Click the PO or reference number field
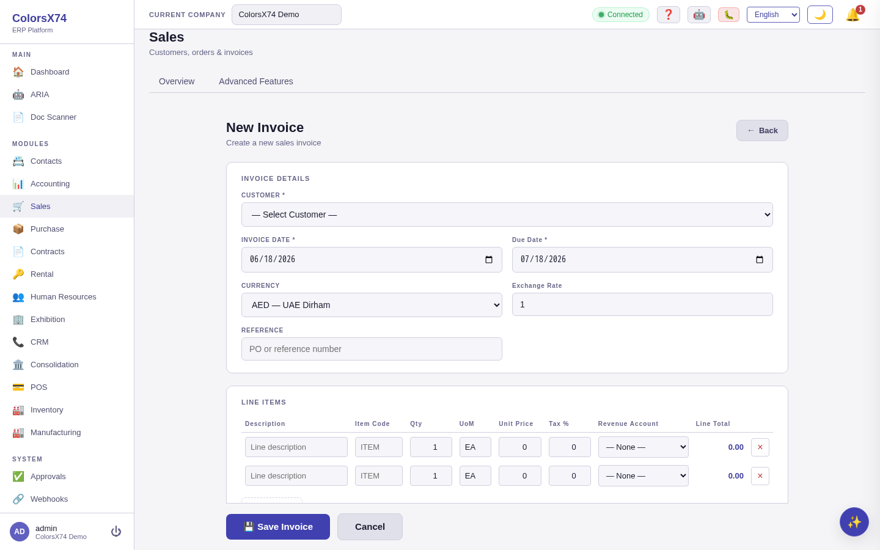This screenshot has height=550, width=880. coord(372,349)
